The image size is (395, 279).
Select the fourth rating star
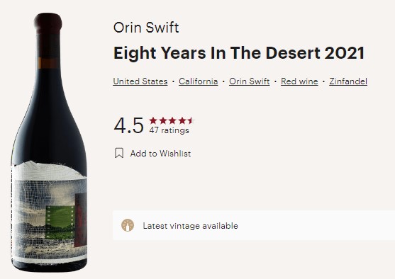click(182, 121)
